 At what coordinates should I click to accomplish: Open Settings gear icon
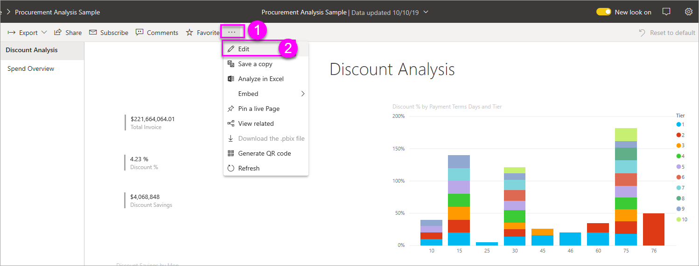click(688, 12)
